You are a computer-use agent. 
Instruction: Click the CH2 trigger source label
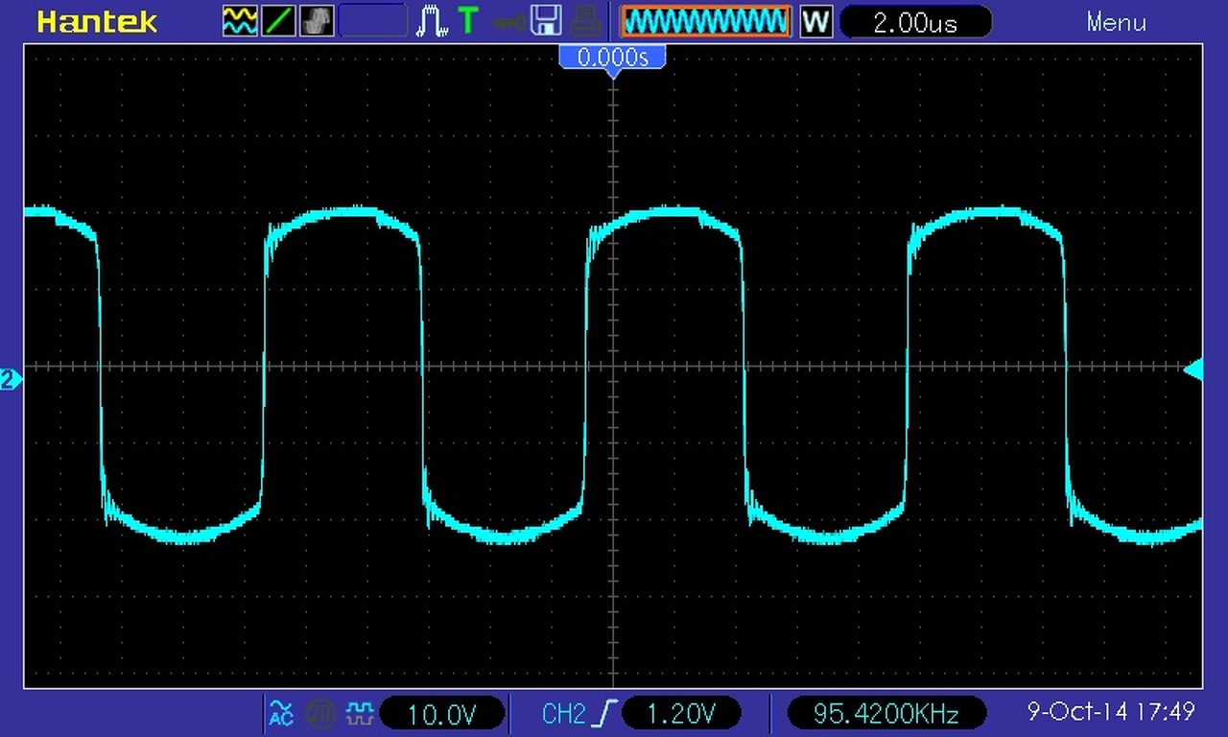click(x=564, y=713)
